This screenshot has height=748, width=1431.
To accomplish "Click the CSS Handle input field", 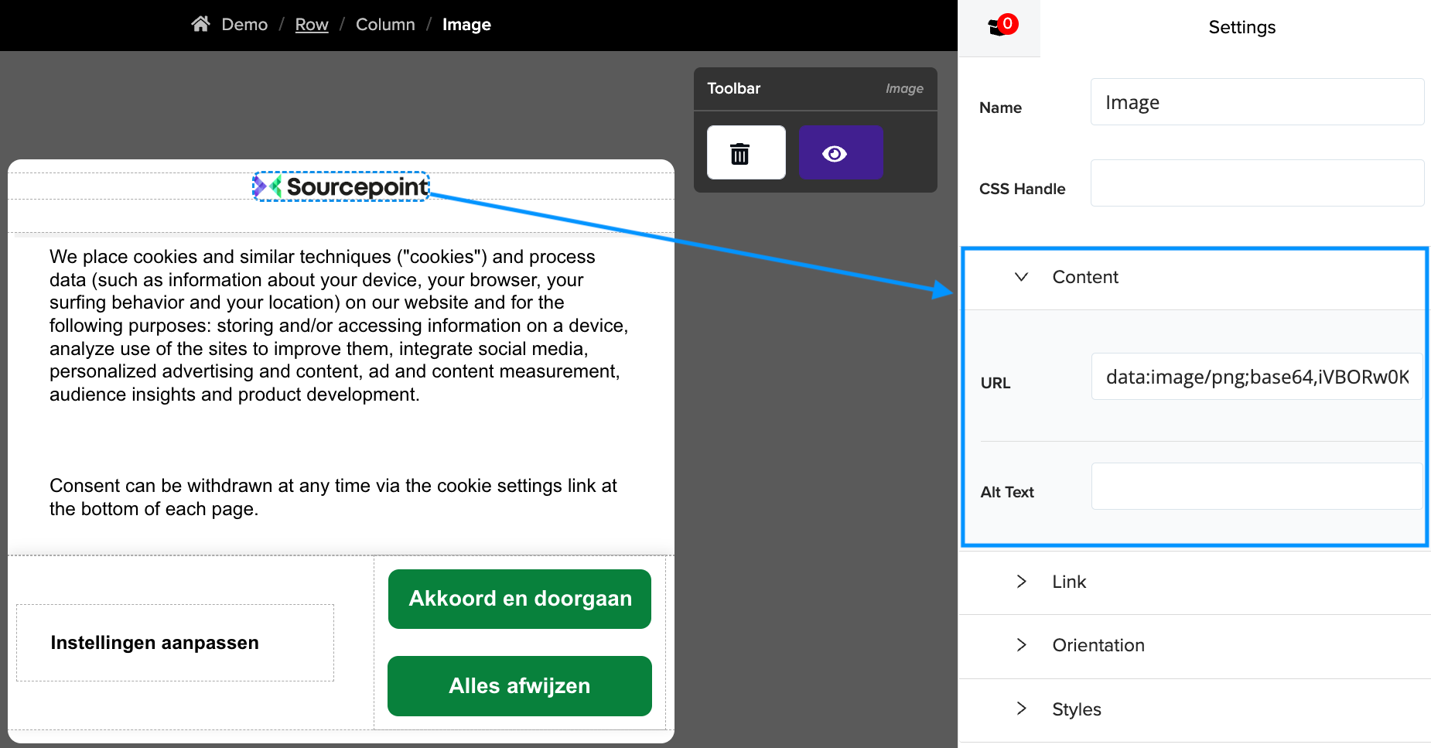I will pos(1256,183).
